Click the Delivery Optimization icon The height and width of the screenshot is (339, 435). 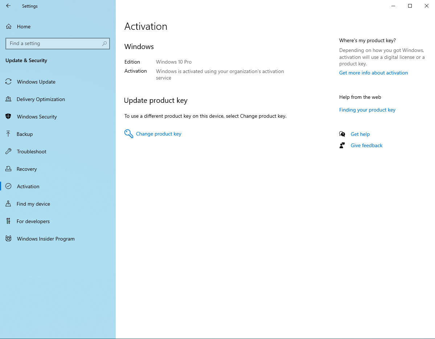coord(8,99)
